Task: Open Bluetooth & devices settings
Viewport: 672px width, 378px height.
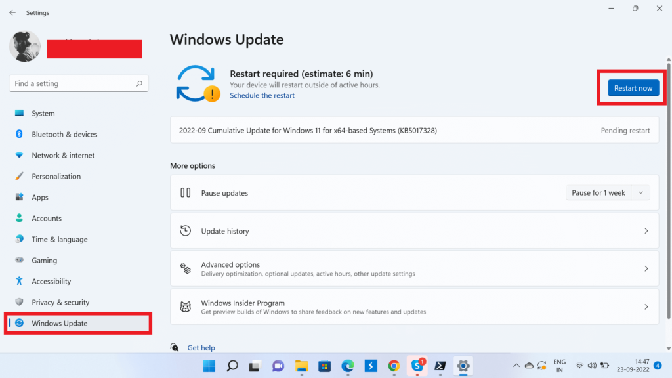Action: [77, 134]
